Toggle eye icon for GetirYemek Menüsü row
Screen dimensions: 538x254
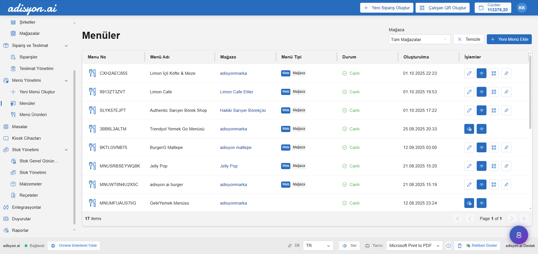coord(481,203)
